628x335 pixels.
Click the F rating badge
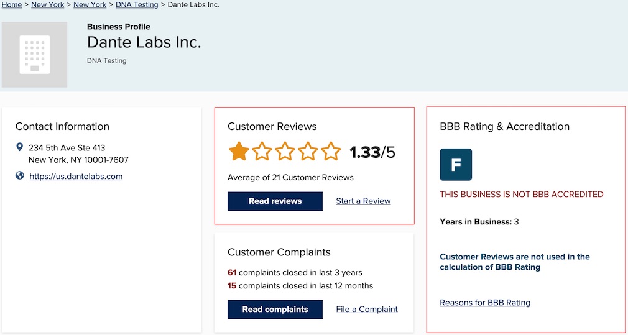(456, 165)
